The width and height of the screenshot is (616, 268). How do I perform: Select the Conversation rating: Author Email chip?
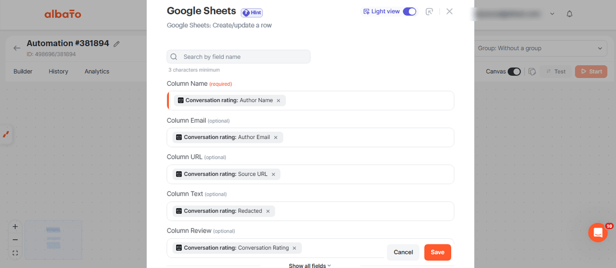[x=228, y=138]
